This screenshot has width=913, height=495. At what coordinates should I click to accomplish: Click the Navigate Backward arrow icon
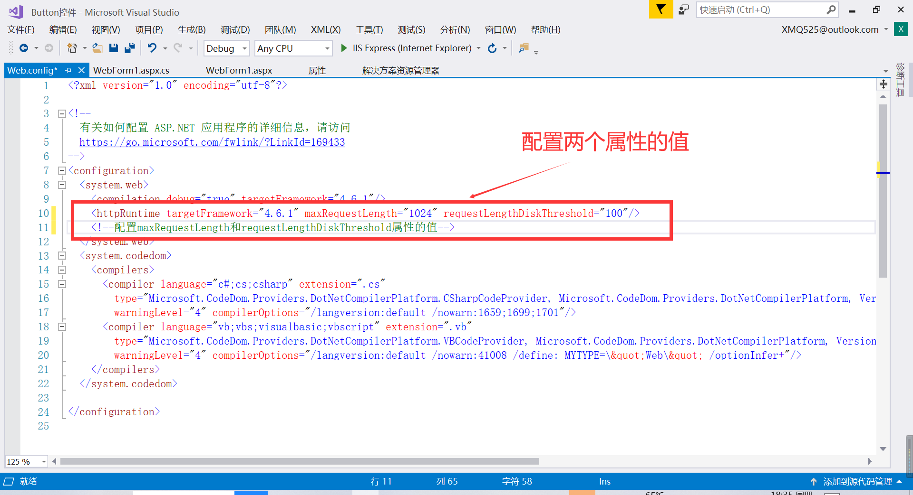24,48
